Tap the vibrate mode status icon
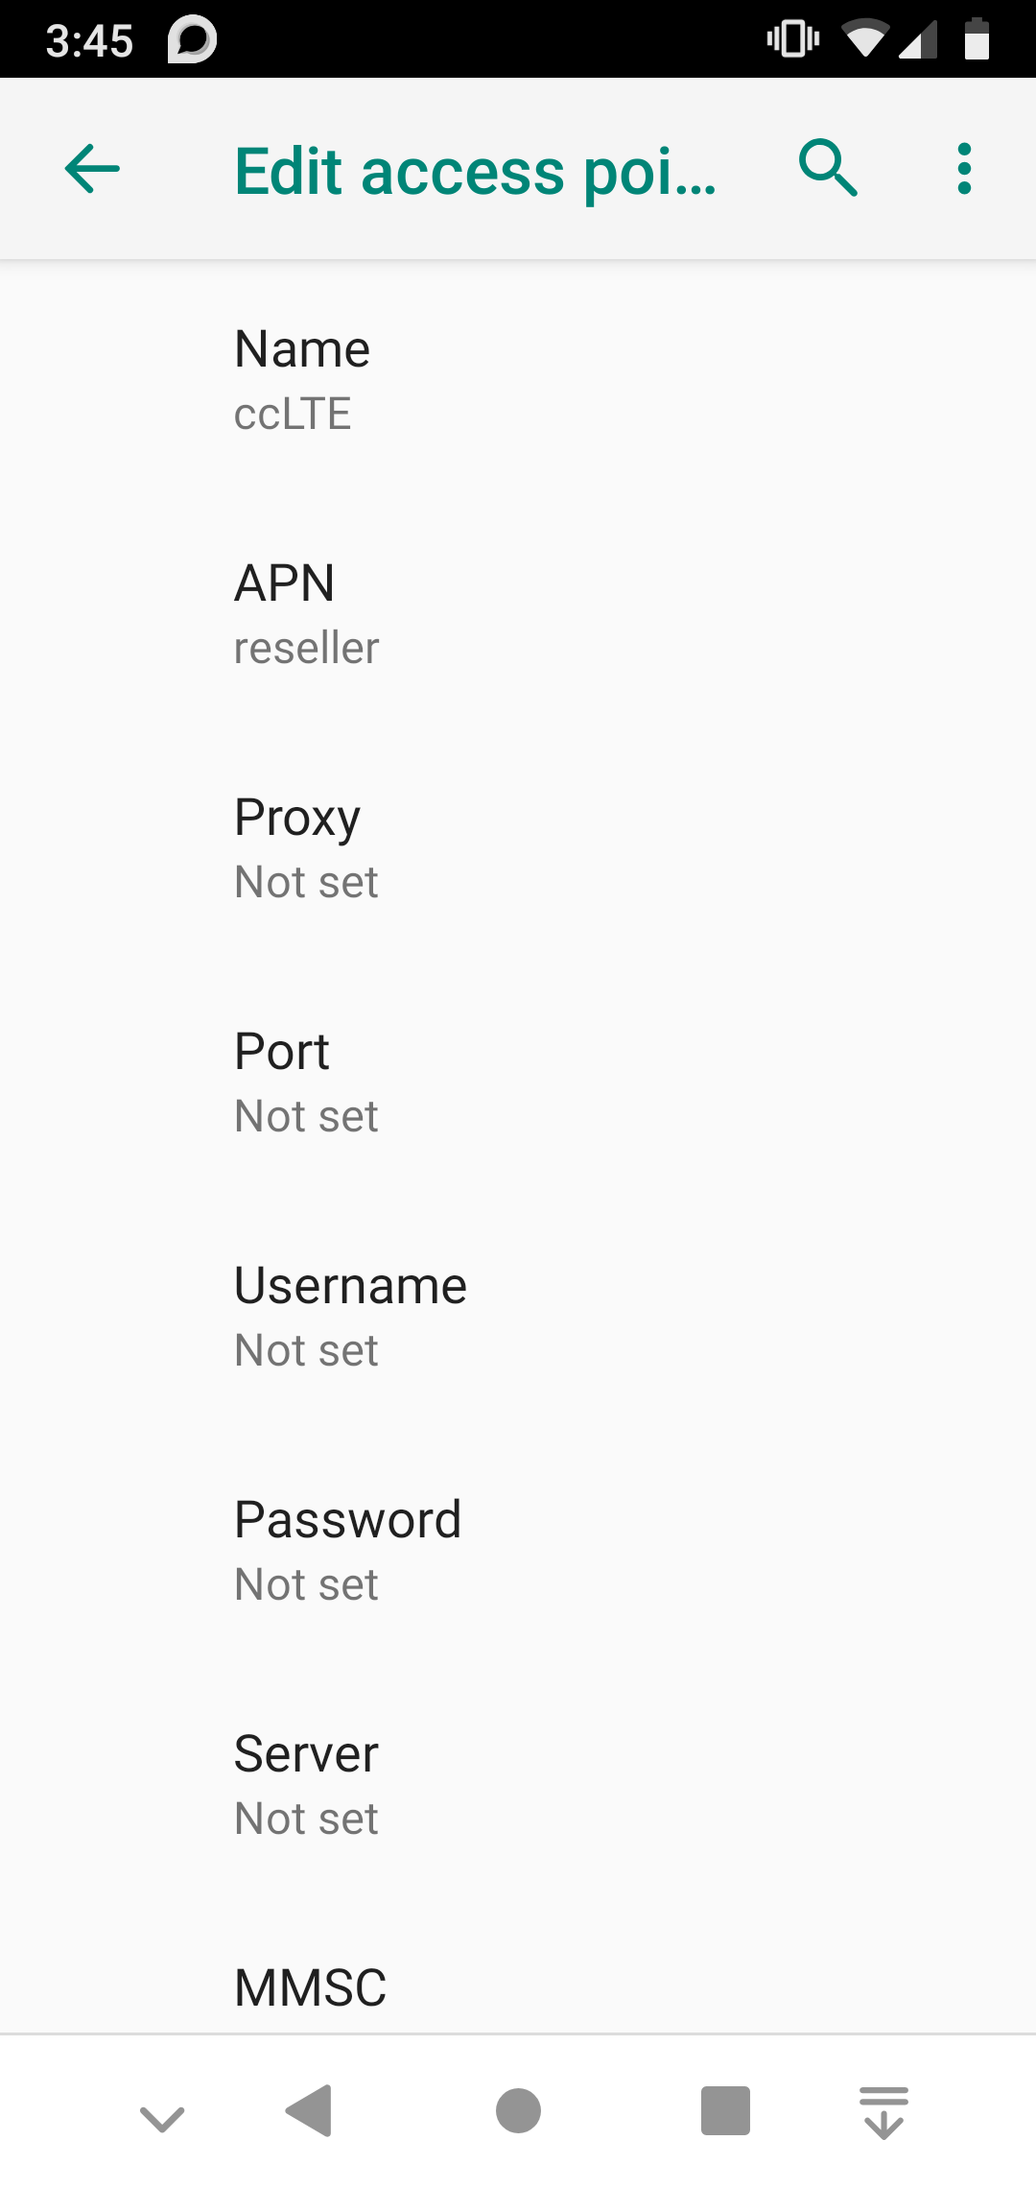1036x2188 pixels. [x=793, y=39]
